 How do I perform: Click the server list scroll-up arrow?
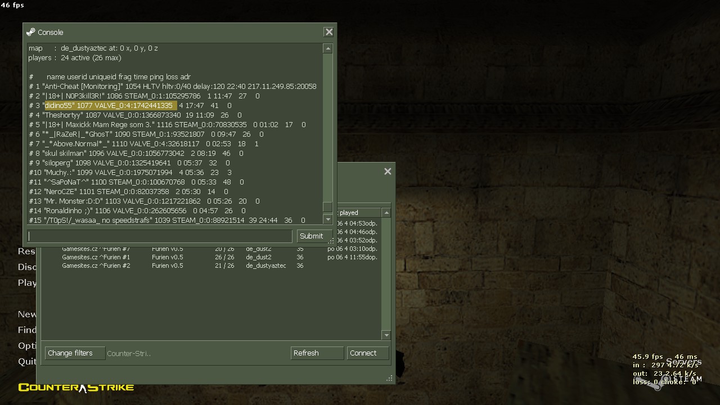386,213
